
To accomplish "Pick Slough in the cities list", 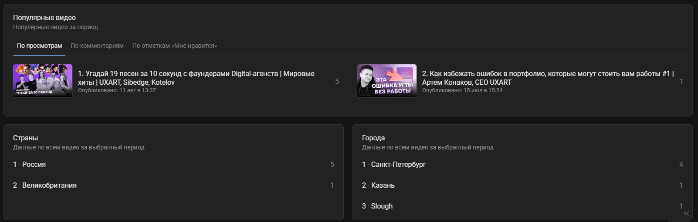I will pyautogui.click(x=382, y=206).
